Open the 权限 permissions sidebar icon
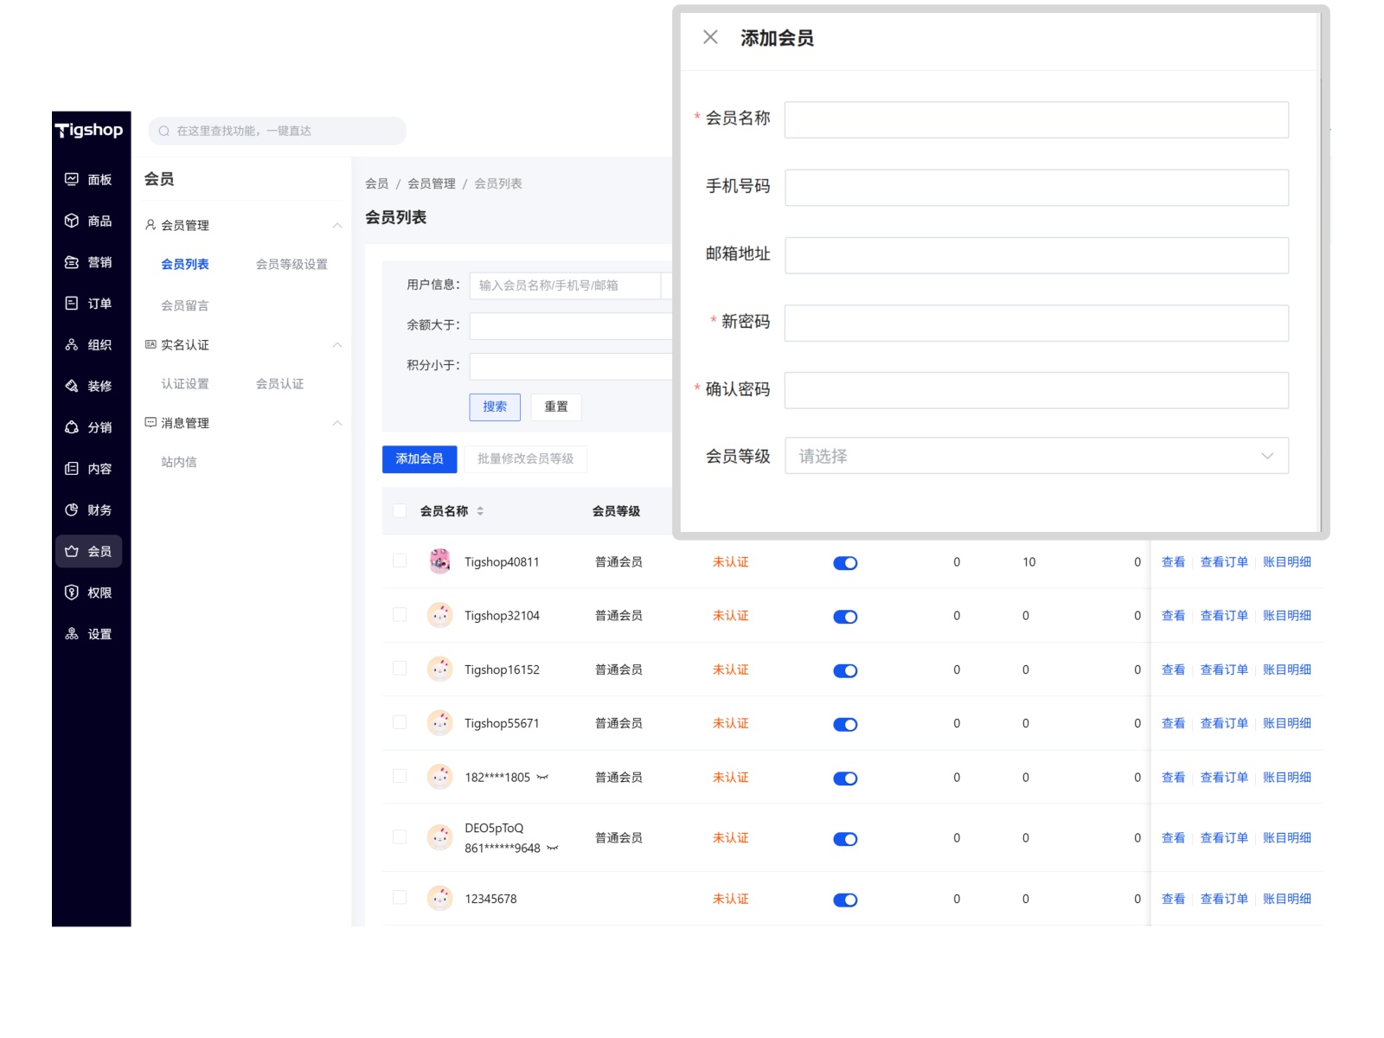The image size is (1384, 1038). pyautogui.click(x=72, y=593)
